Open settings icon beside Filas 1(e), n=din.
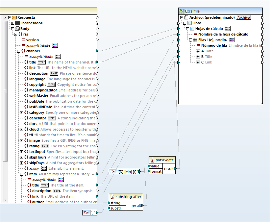 232,39
